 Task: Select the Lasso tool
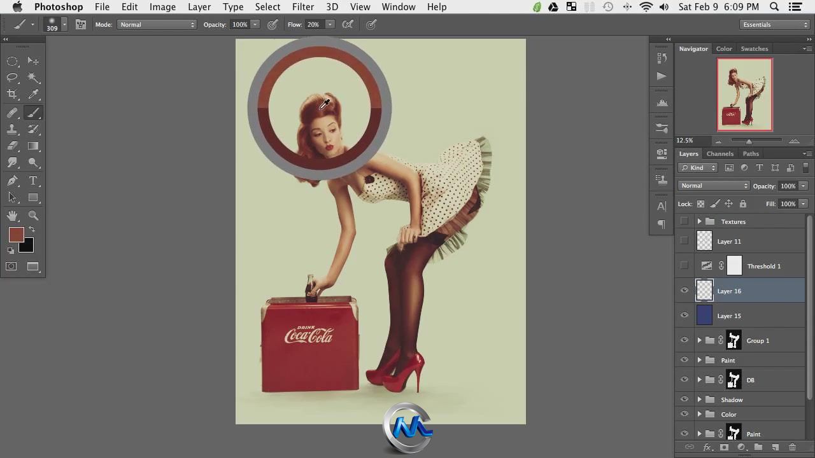tap(12, 78)
